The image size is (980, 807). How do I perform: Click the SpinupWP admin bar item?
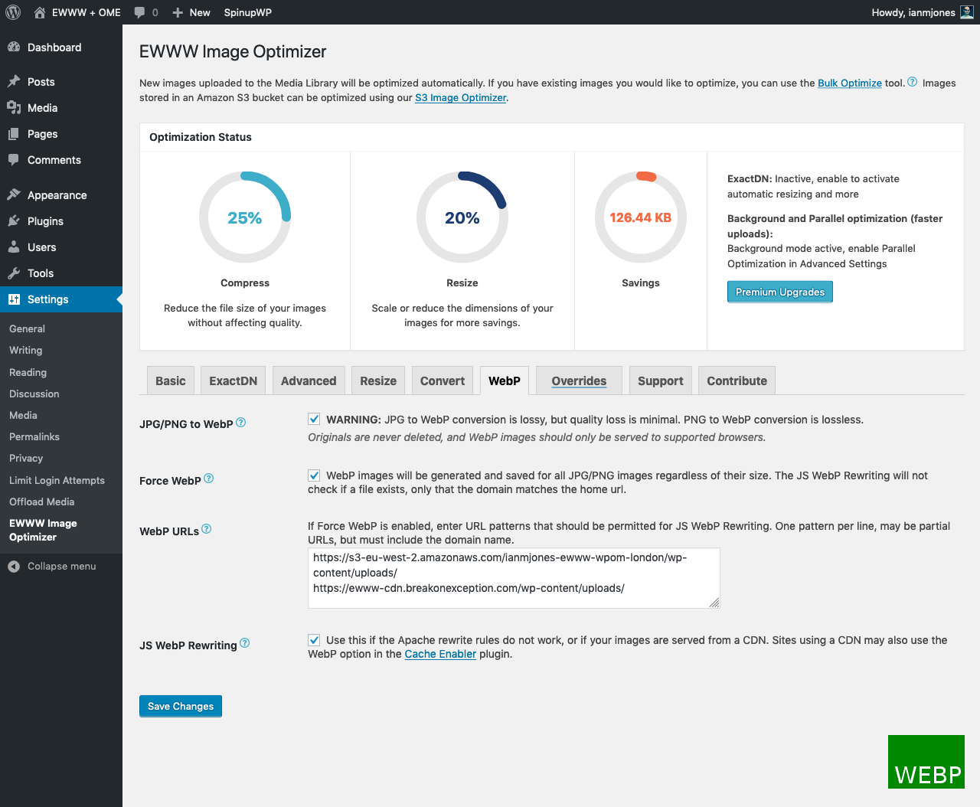click(x=248, y=12)
